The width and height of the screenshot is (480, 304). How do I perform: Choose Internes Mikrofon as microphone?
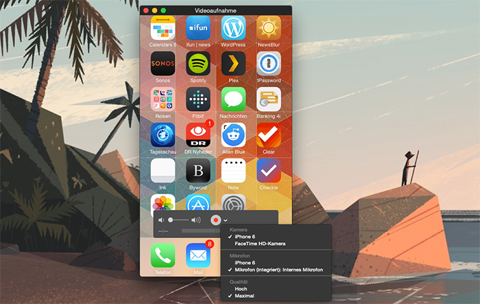(x=278, y=270)
